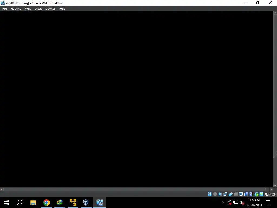The image size is (277, 208).
Task: Open the View menu
Action: point(28,9)
